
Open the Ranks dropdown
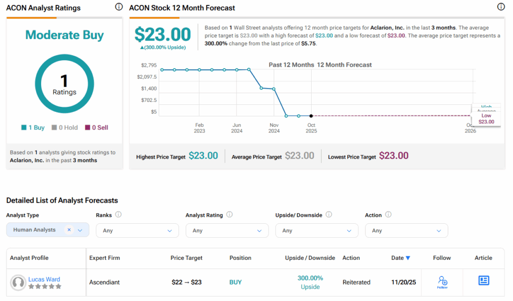pyautogui.click(x=137, y=230)
